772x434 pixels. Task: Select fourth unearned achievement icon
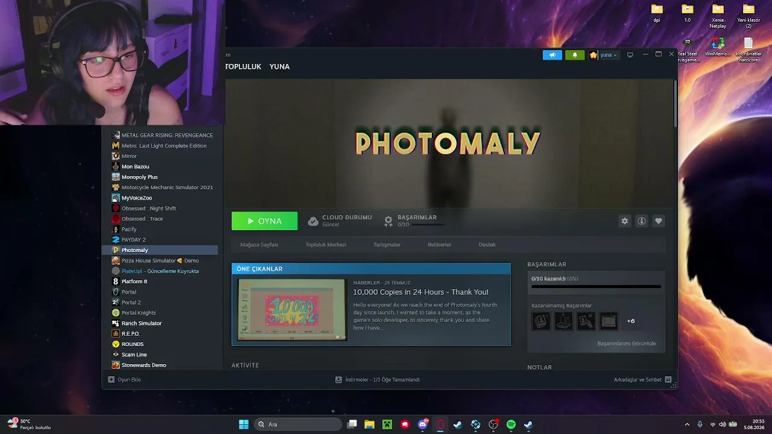[x=609, y=321]
